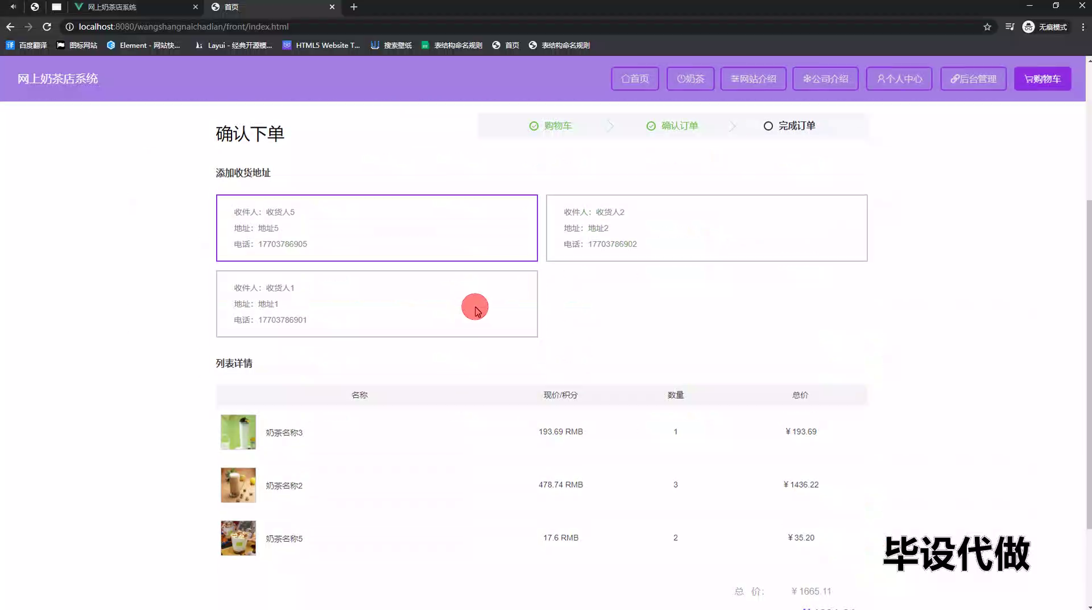Open the 奶茶 nav menu item

pos(690,79)
